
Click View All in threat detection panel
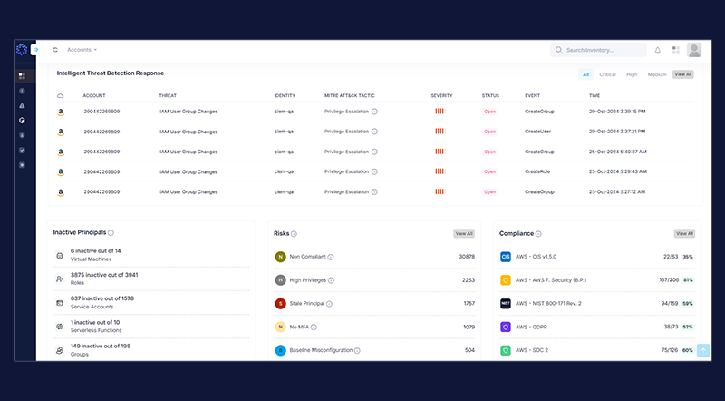coord(682,74)
